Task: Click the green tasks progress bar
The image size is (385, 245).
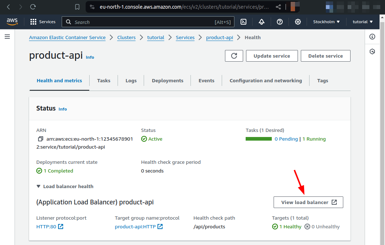Action: (x=259, y=139)
